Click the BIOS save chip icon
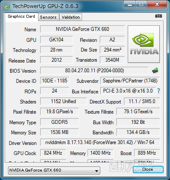 click(x=155, y=71)
